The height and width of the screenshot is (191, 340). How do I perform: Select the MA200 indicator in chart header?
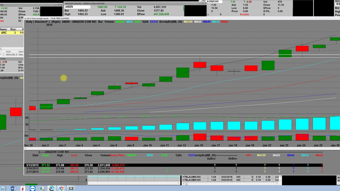click(x=120, y=22)
